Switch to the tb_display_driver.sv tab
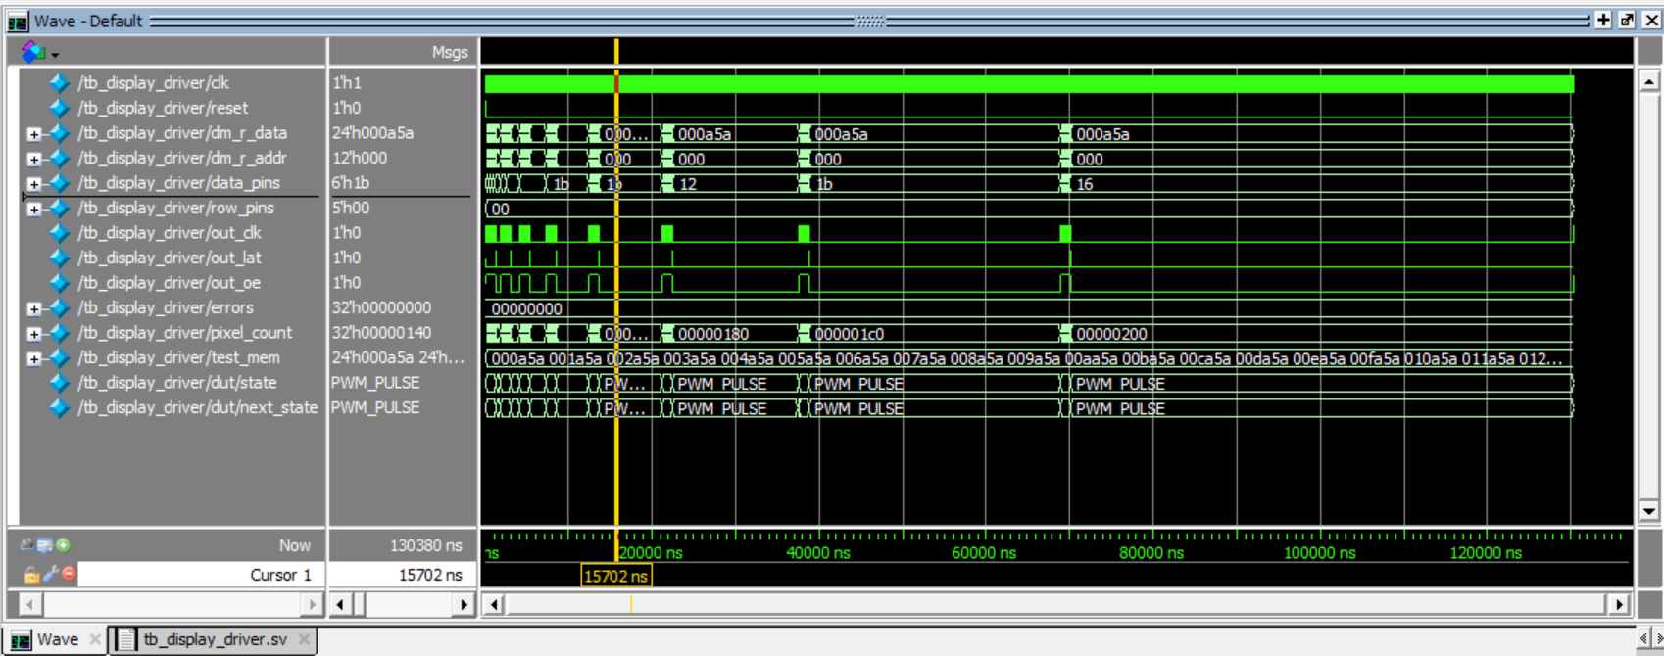This screenshot has width=1664, height=656. pyautogui.click(x=215, y=639)
